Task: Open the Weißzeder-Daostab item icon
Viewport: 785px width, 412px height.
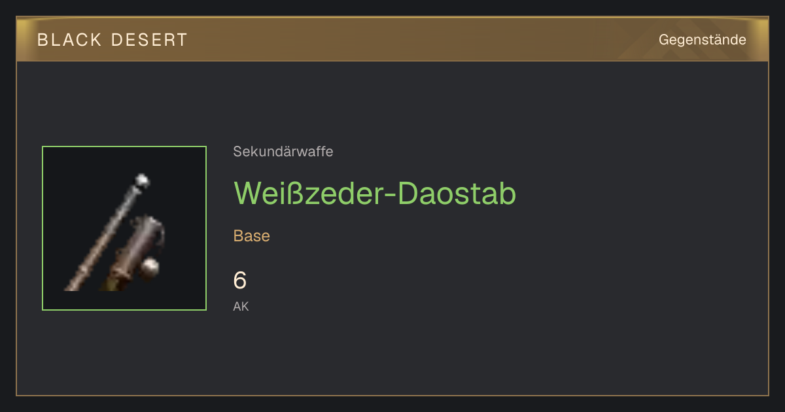Action: (x=124, y=228)
